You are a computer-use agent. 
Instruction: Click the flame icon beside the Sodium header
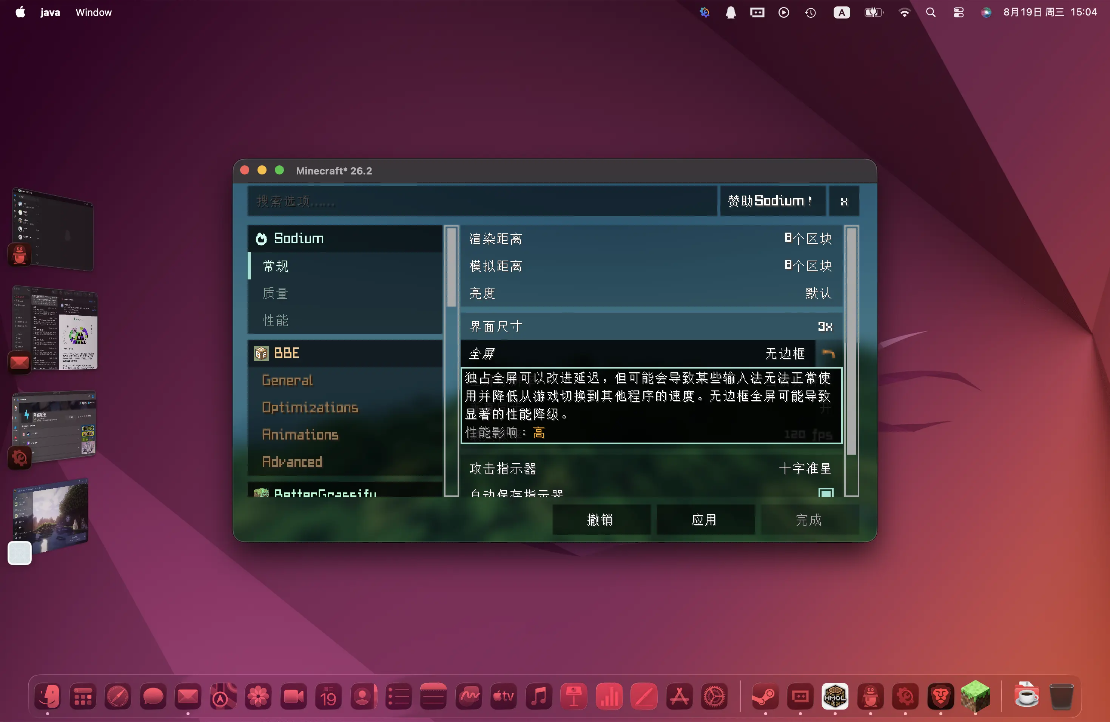coord(261,238)
